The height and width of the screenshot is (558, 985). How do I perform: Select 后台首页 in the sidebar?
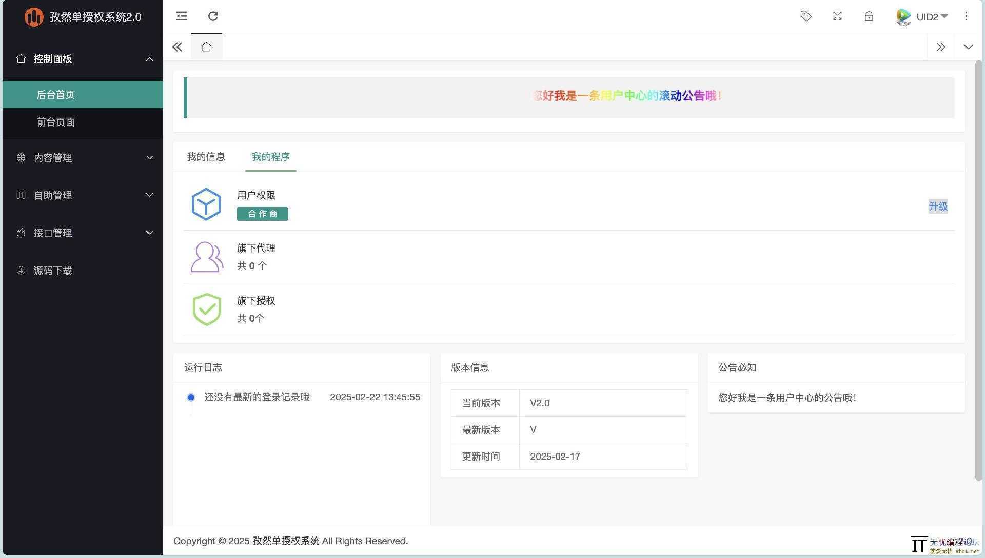(x=55, y=94)
